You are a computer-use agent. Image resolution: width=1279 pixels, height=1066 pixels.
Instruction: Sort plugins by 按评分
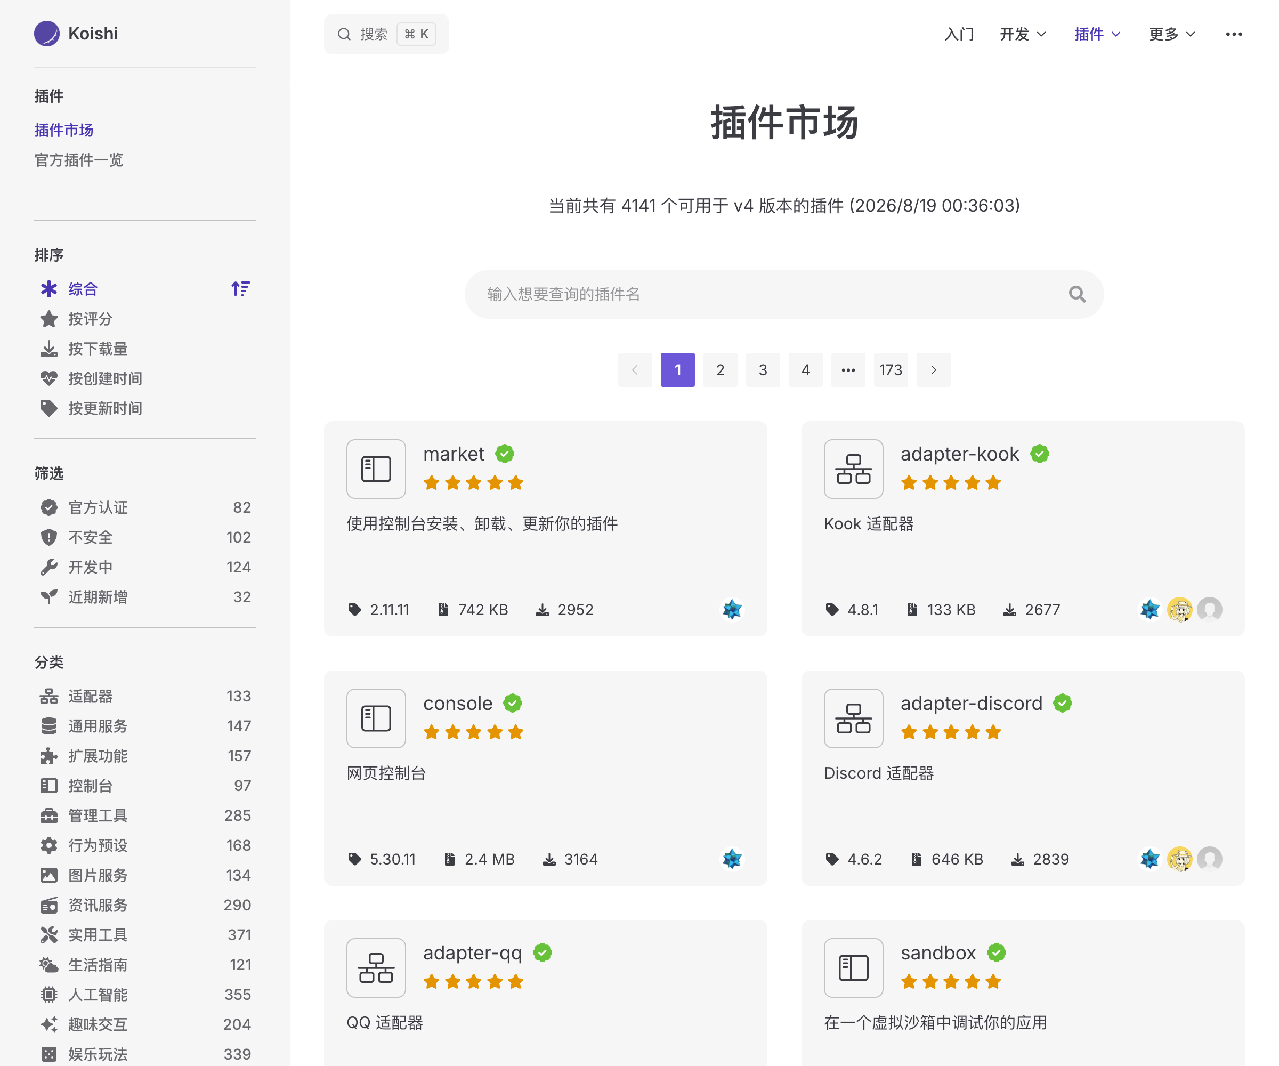click(145, 319)
